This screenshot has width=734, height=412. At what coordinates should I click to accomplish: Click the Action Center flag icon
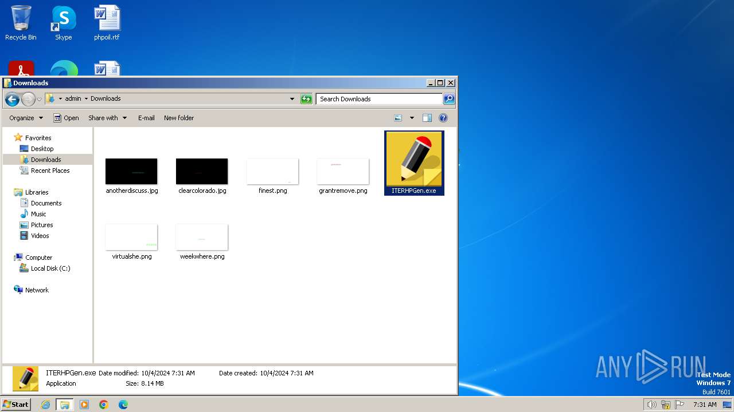click(680, 405)
